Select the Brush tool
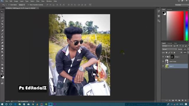This screenshot has width=189, height=106. pyautogui.click(x=2, y=34)
